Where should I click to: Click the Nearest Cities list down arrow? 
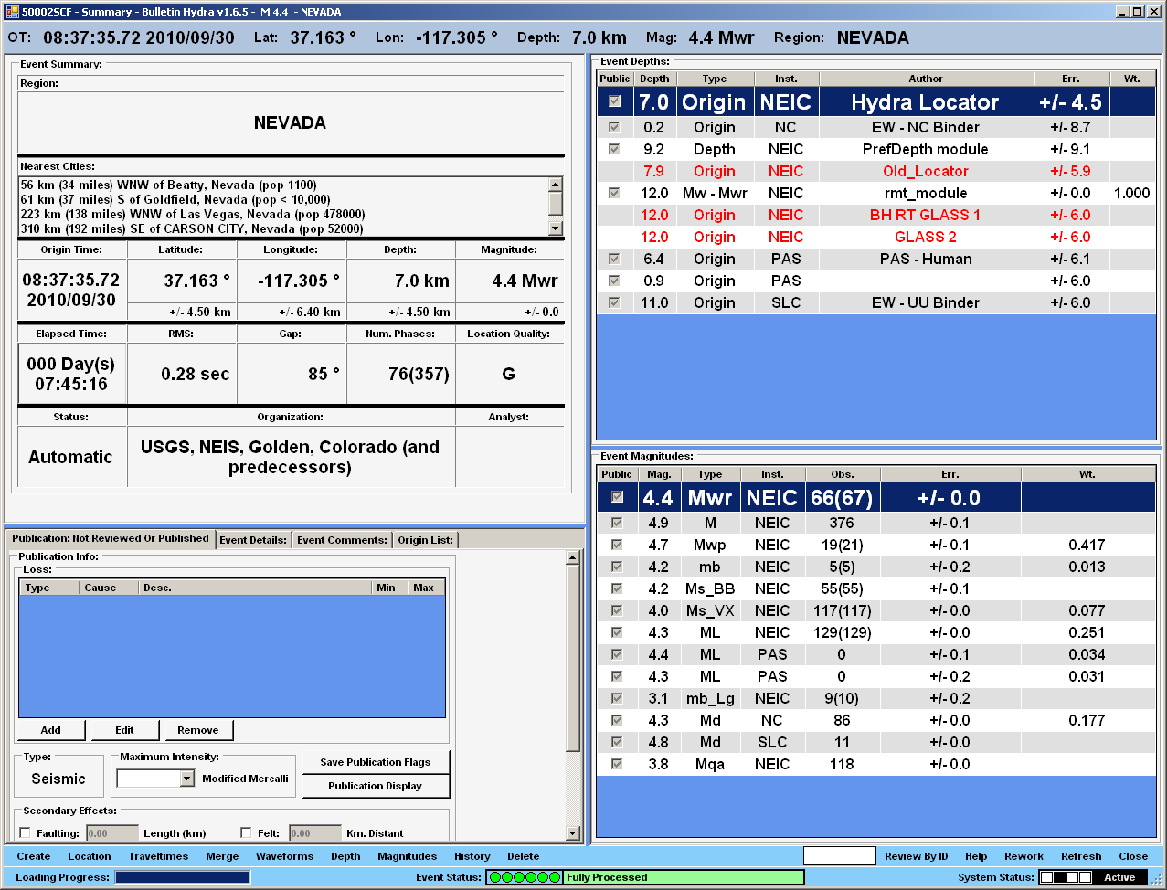click(x=555, y=228)
